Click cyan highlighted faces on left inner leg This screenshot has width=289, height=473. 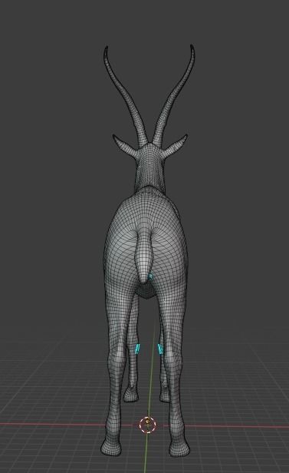[x=137, y=349]
